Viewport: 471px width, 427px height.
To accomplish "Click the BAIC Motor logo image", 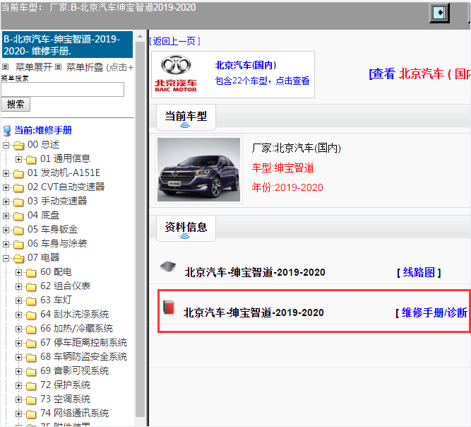I will pos(176,74).
